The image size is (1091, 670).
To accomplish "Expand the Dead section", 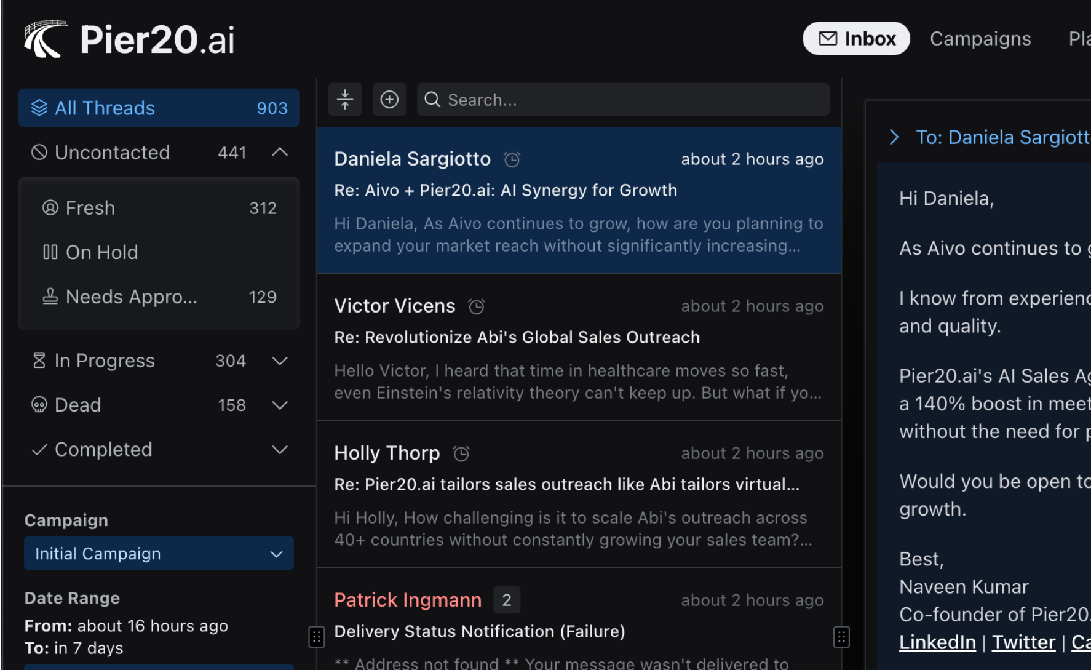I will tap(280, 405).
